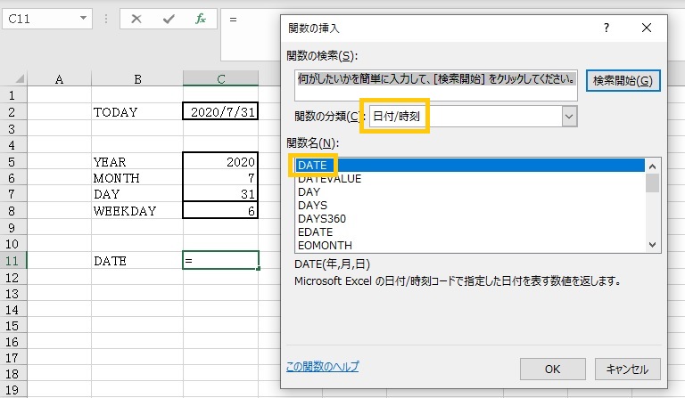Expand the function category combo box
The height and width of the screenshot is (398, 685).
coord(569,116)
